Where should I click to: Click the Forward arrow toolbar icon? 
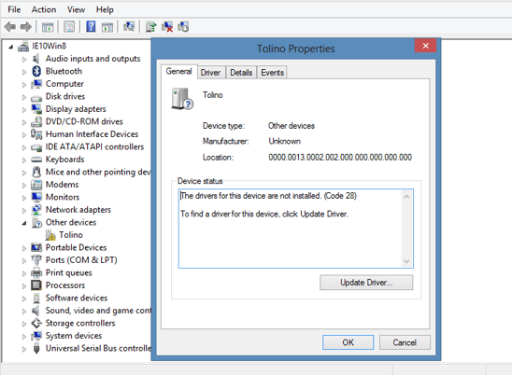26,27
